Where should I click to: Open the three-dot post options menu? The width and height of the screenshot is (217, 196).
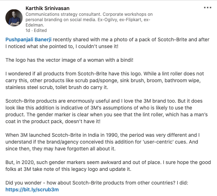tap(208, 7)
